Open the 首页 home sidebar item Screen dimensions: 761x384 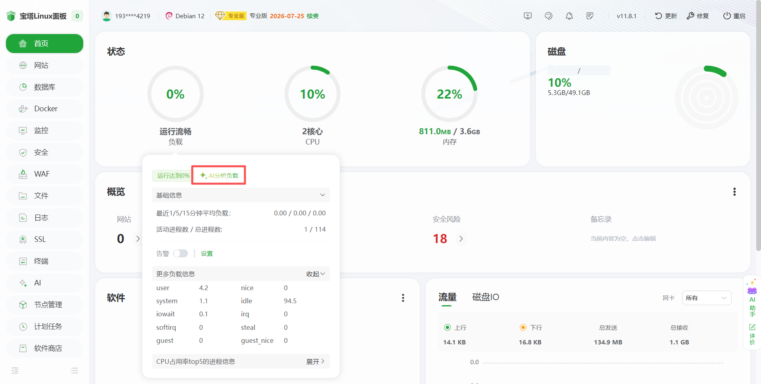click(44, 44)
